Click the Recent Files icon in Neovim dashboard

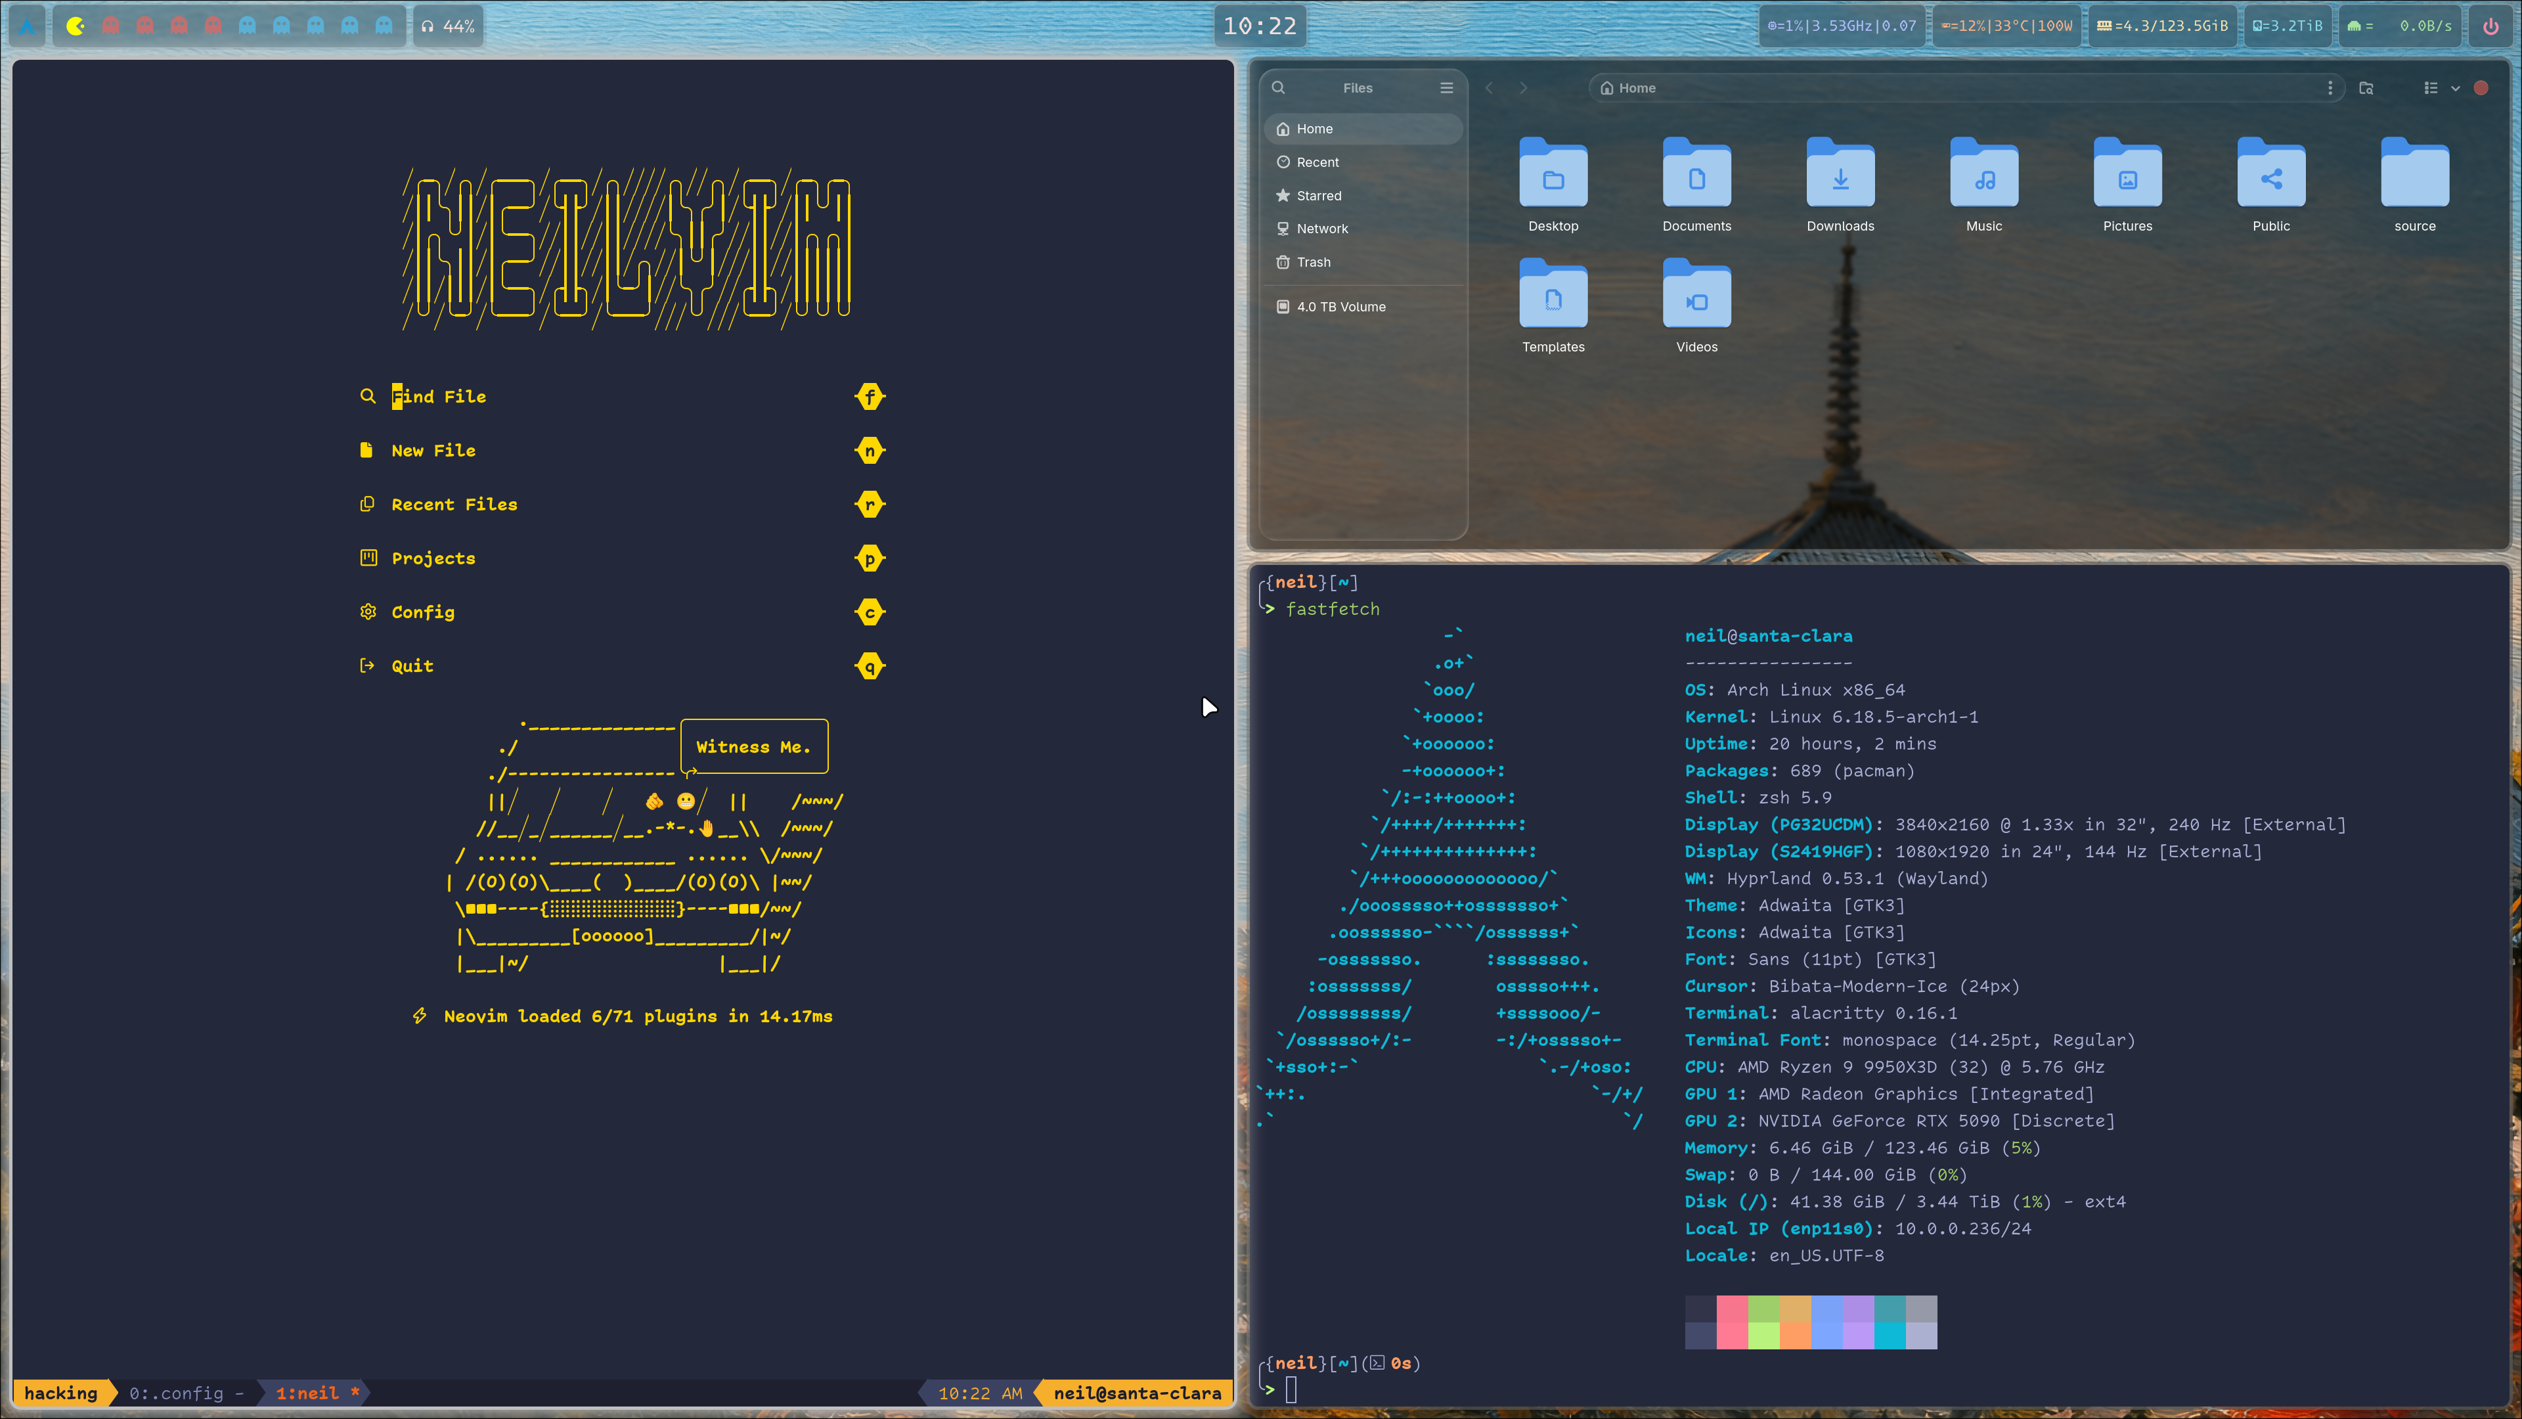coord(368,503)
